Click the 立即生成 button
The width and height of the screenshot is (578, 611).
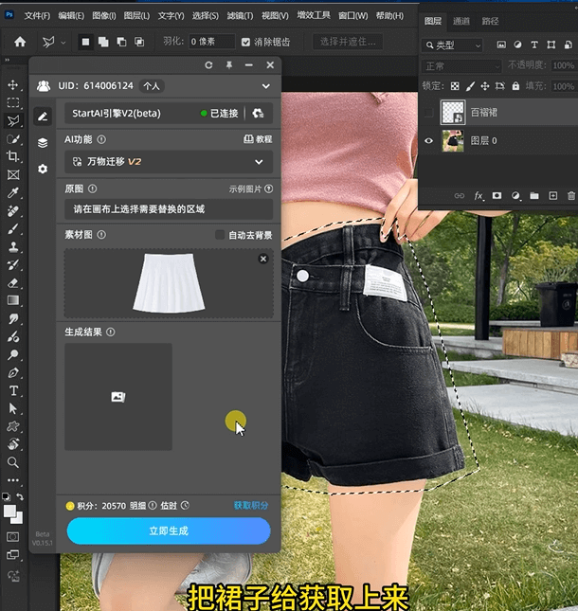169,530
